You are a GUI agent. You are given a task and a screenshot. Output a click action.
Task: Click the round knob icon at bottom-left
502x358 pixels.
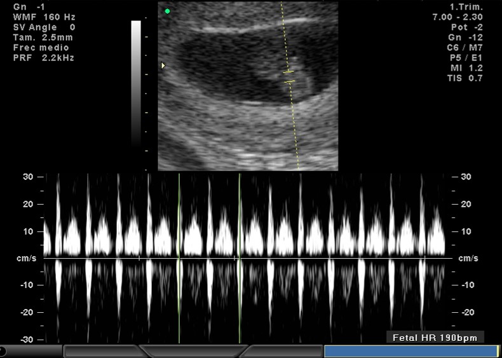[x=3, y=351]
